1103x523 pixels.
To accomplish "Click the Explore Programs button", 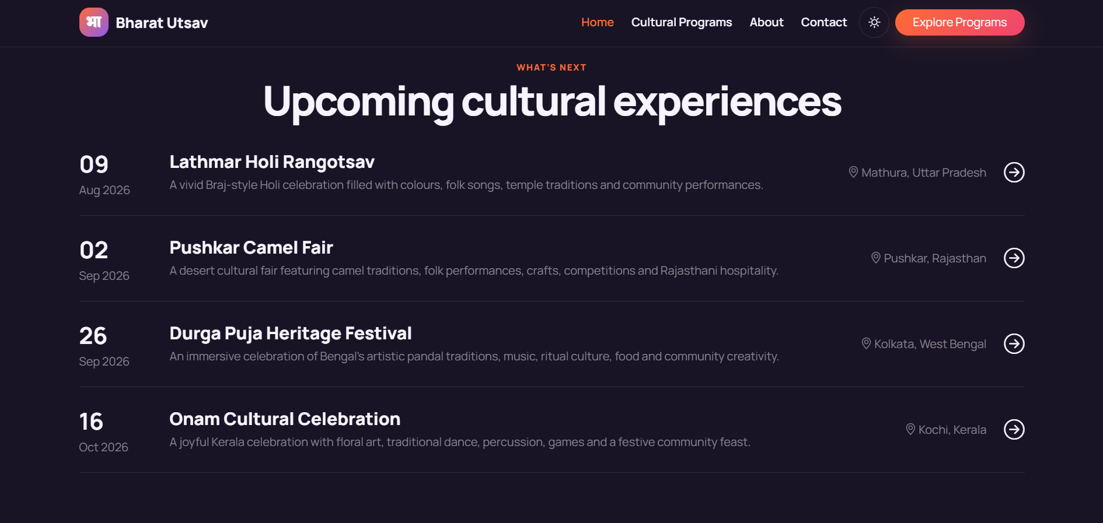I will pyautogui.click(x=960, y=22).
